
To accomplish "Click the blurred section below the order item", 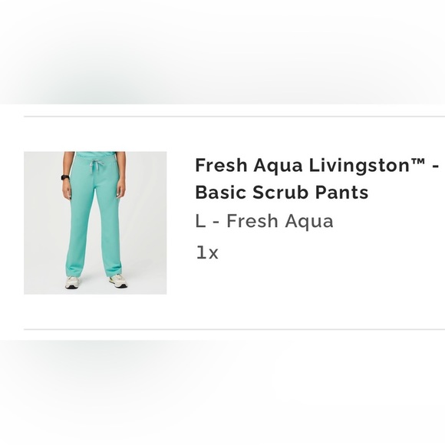I will pyautogui.click(x=222, y=393).
